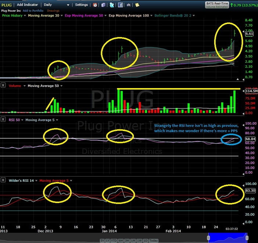Viewport: 258px width, 243px height.
Task: Select the 1M time range
Action: click(x=133, y=240)
